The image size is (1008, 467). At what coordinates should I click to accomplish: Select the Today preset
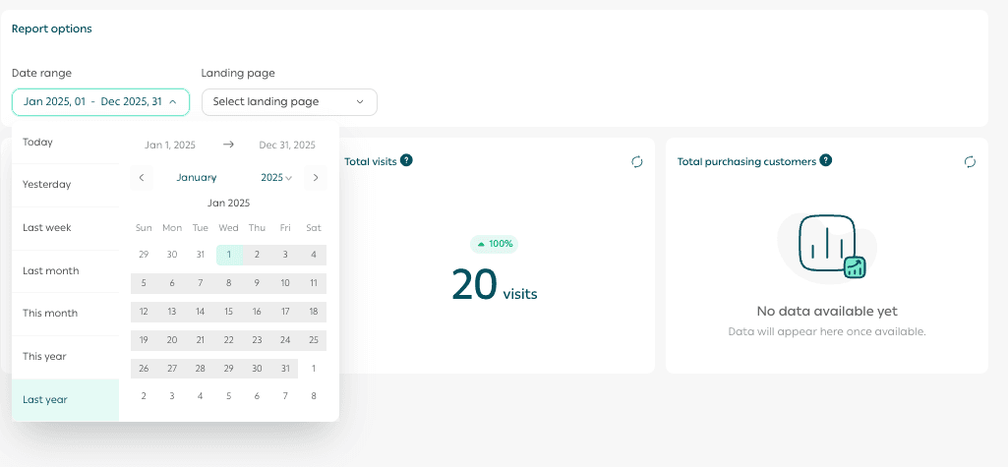coord(38,142)
